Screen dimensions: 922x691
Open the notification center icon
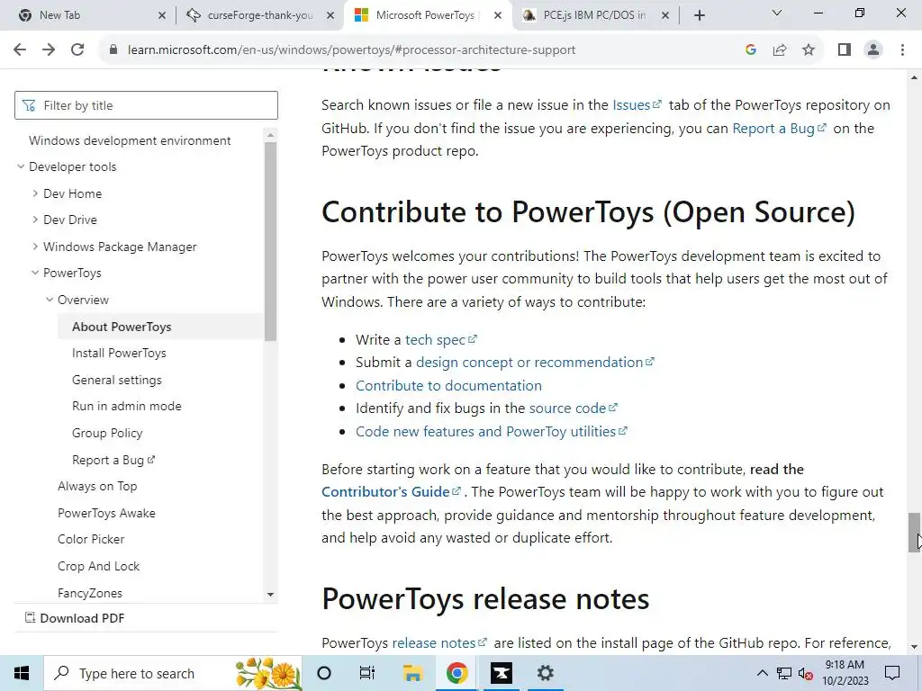tap(892, 673)
